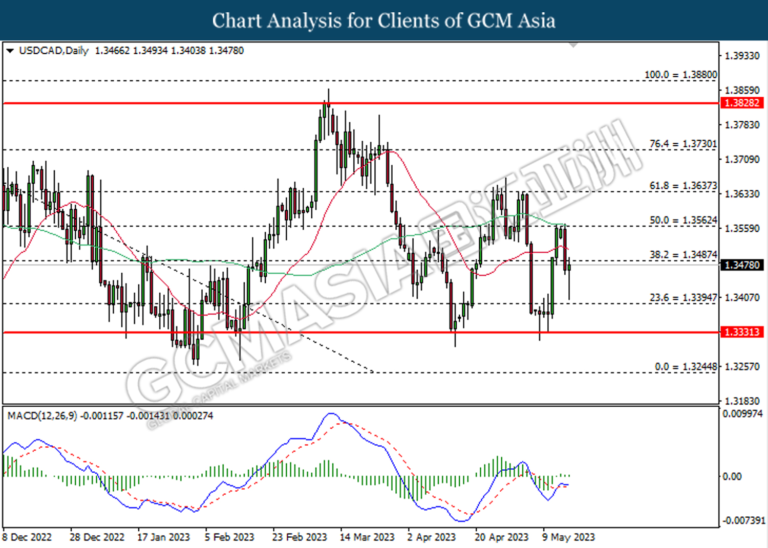Click the MACD zero level 0.00 label

(732, 476)
